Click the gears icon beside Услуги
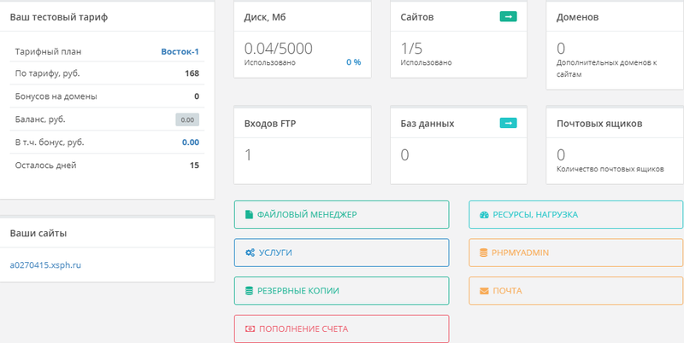 [250, 253]
